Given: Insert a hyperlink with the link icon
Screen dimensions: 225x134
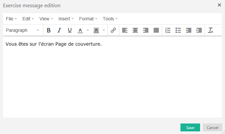Looking at the screenshot, I should click(113, 30).
